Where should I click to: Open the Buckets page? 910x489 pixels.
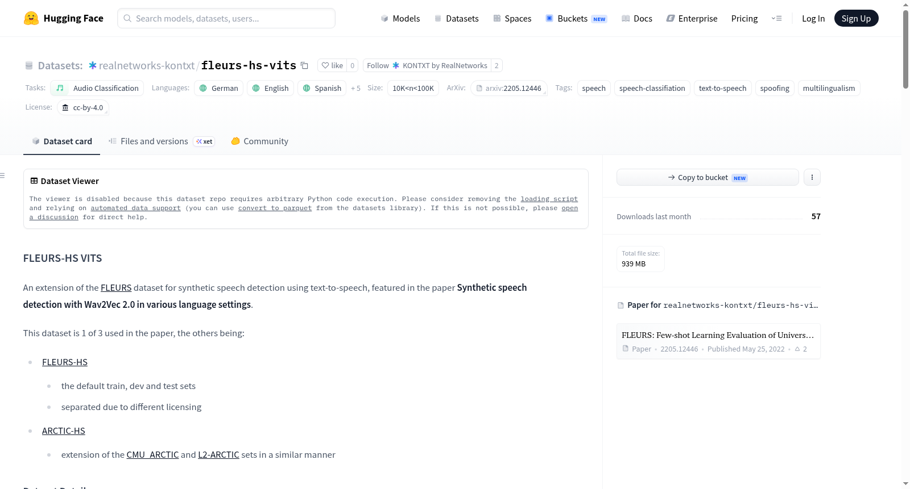pyautogui.click(x=576, y=18)
